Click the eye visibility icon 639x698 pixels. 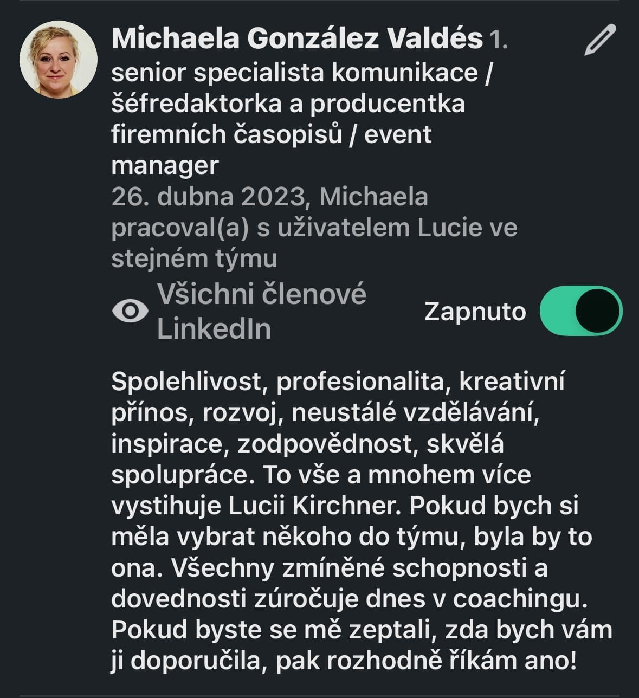coord(130,311)
